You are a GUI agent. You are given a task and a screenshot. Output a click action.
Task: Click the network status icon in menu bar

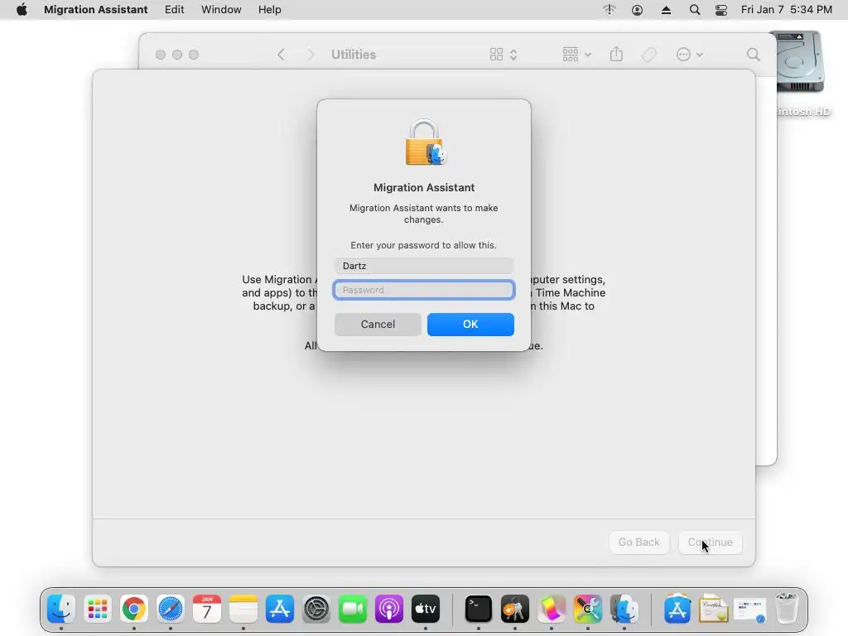tap(609, 10)
